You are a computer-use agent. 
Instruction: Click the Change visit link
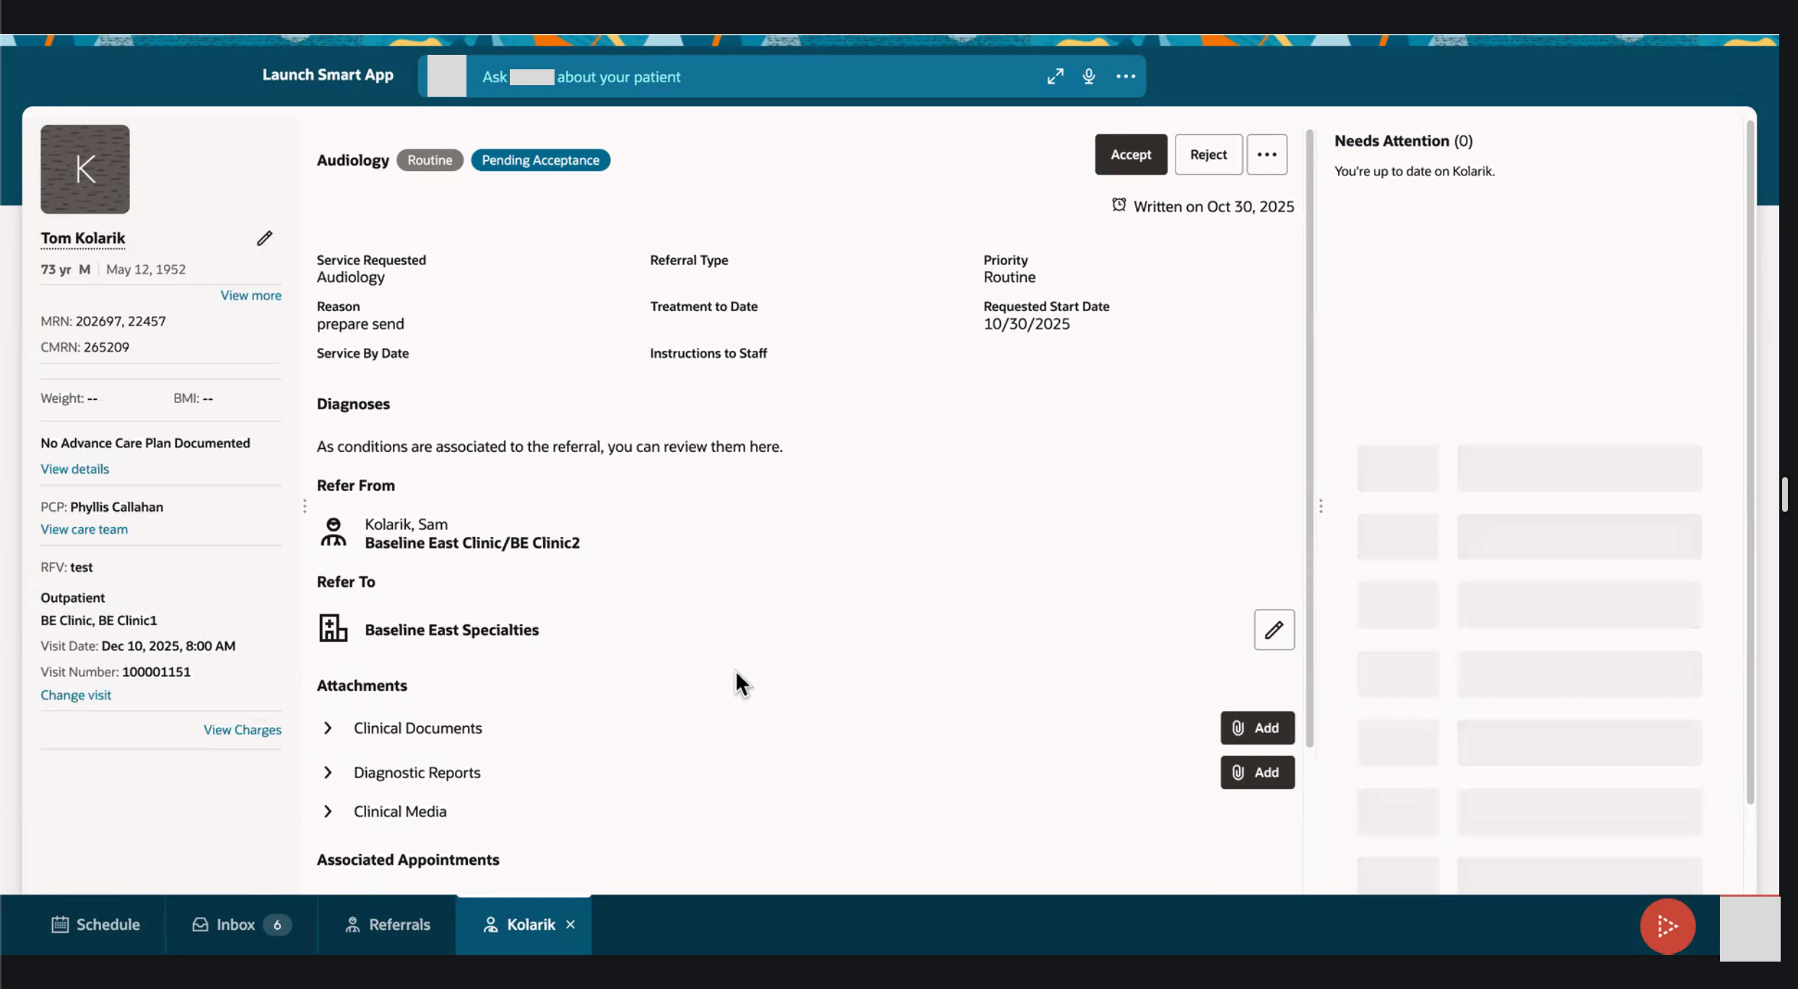76,695
